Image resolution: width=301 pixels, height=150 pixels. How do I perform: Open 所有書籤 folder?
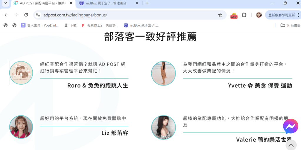click(290, 25)
